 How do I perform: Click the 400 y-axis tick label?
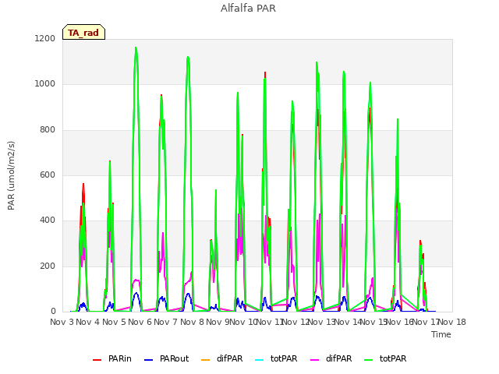tap(48, 220)
